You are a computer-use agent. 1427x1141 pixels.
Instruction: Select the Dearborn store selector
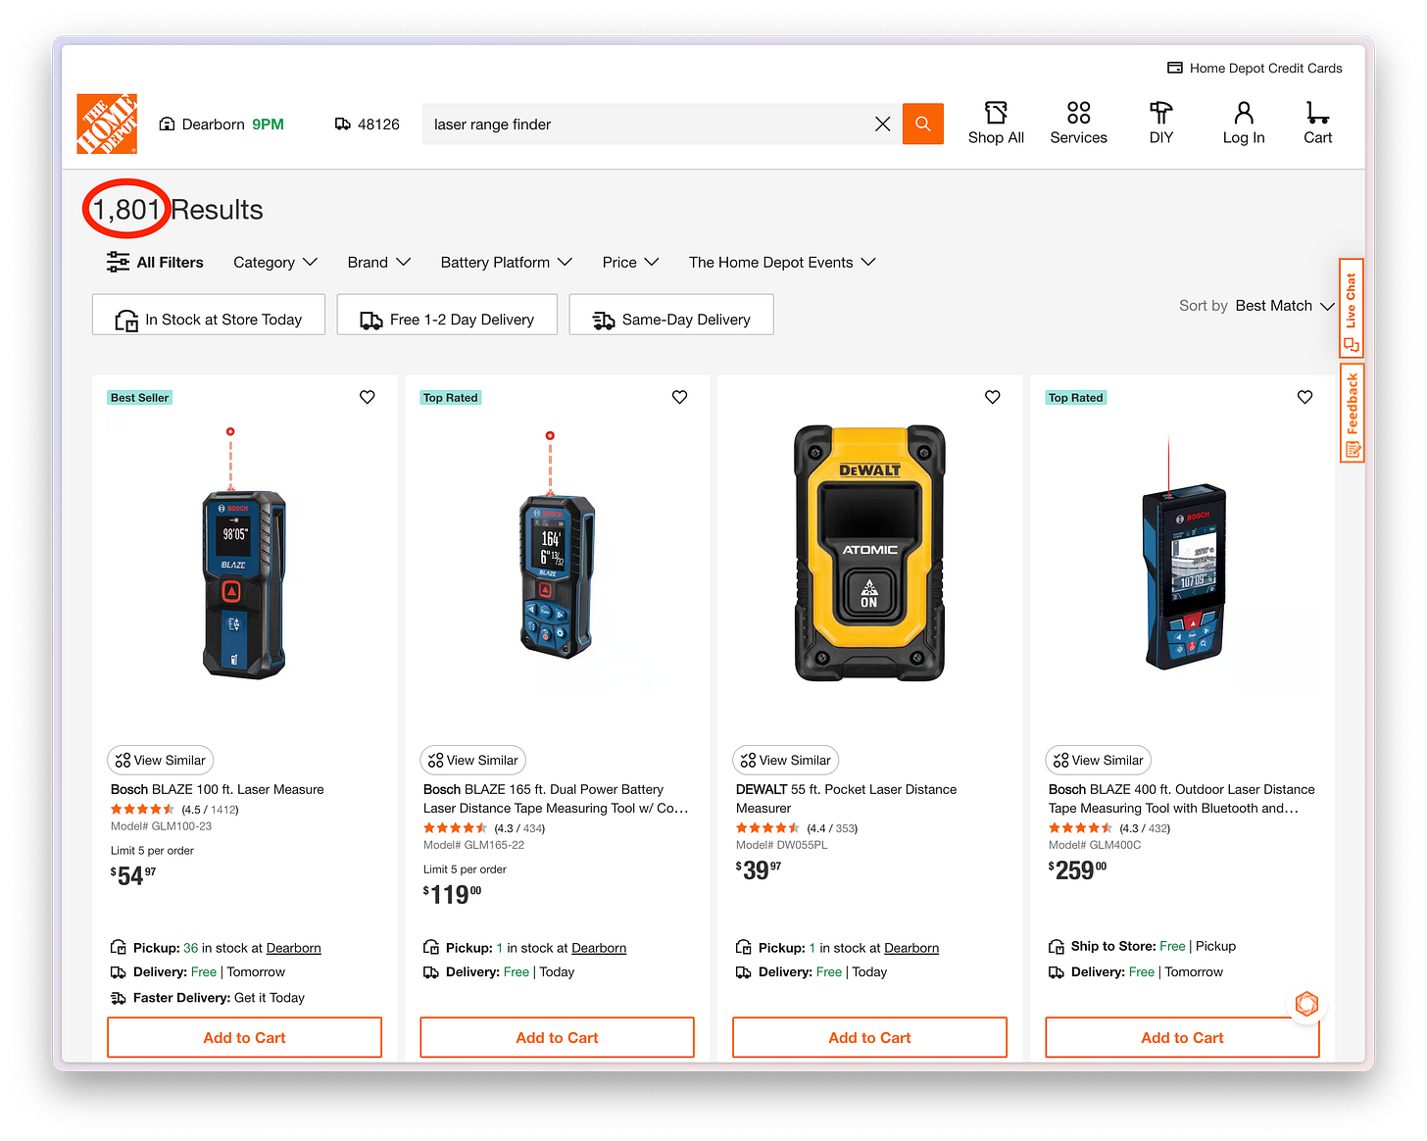pos(221,124)
